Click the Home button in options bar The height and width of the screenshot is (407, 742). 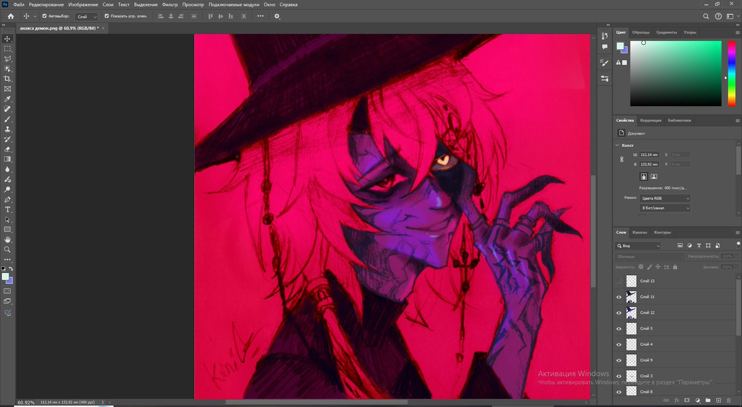(10, 16)
